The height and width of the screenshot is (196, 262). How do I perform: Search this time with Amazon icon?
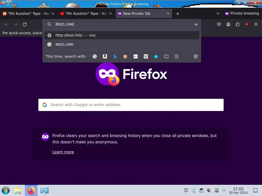click(105, 56)
